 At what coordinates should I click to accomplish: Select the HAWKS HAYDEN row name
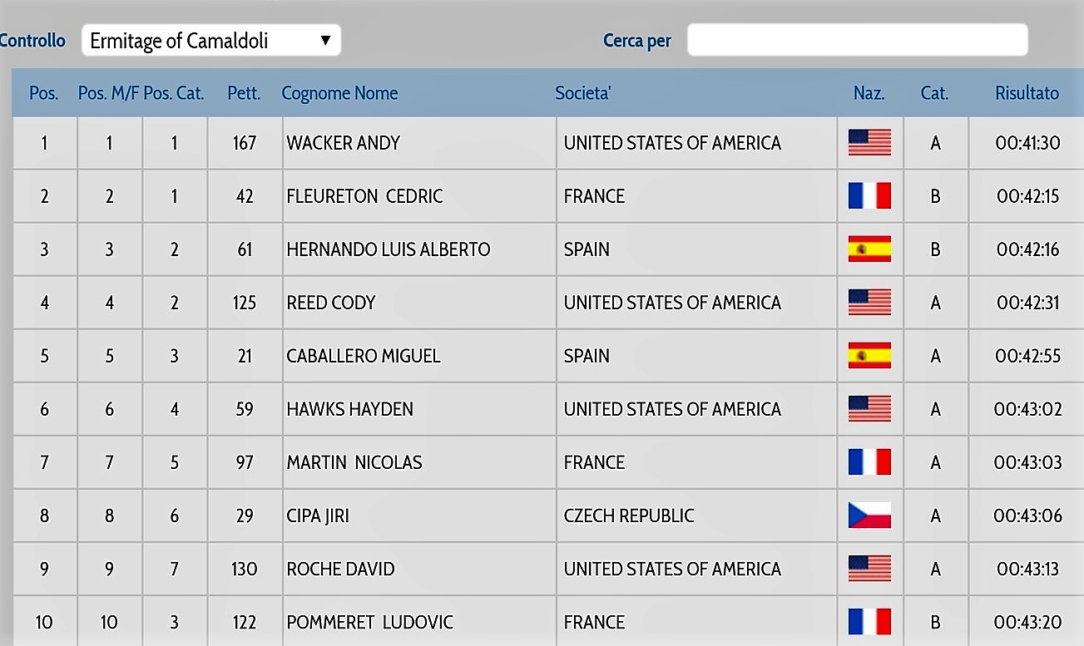(x=349, y=409)
